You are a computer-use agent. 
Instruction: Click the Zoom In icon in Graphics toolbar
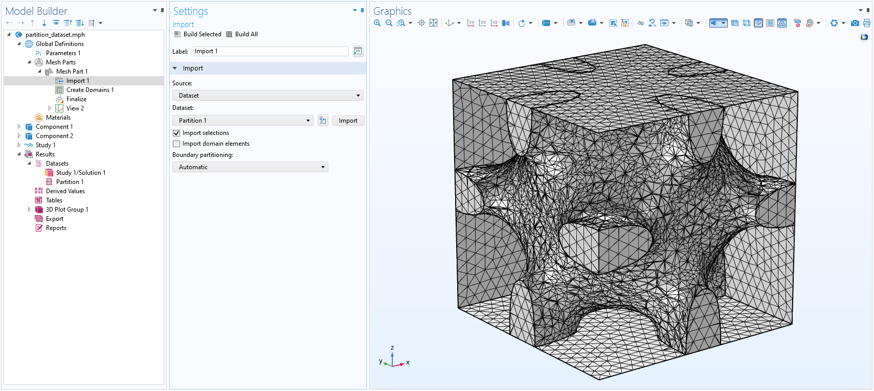click(x=377, y=23)
